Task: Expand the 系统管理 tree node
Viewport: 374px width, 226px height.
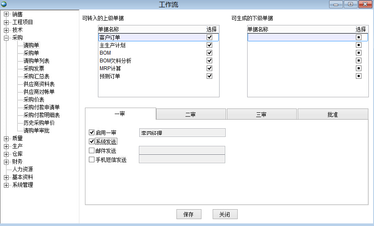Action: (6, 185)
